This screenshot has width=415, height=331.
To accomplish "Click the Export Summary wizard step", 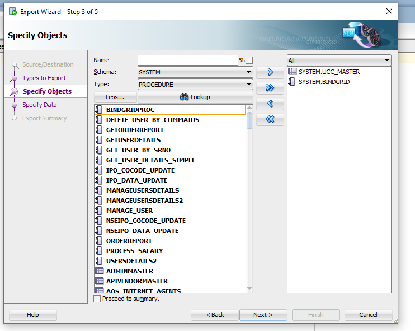I will coord(45,118).
